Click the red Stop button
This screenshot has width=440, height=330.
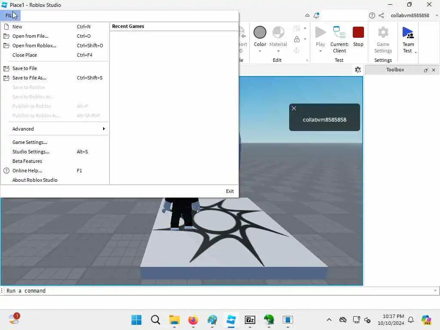click(358, 32)
